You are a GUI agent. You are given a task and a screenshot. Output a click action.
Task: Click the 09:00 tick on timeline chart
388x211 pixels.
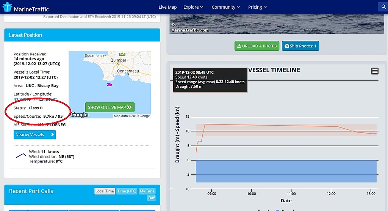click(x=211, y=194)
